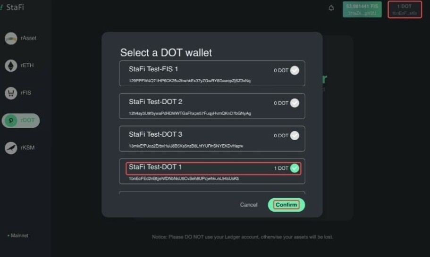Click the rKSM Kusama bird icon

(x=11, y=148)
